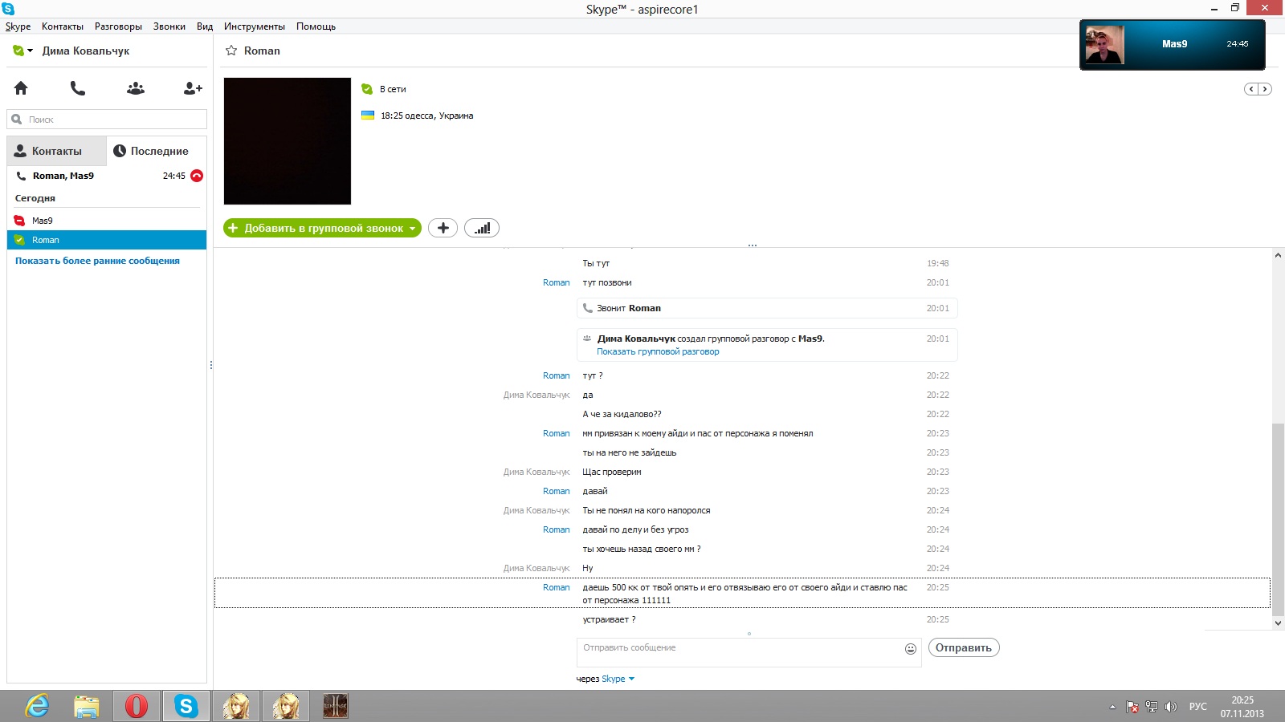Click the handle on the sidebar divider

(x=211, y=365)
